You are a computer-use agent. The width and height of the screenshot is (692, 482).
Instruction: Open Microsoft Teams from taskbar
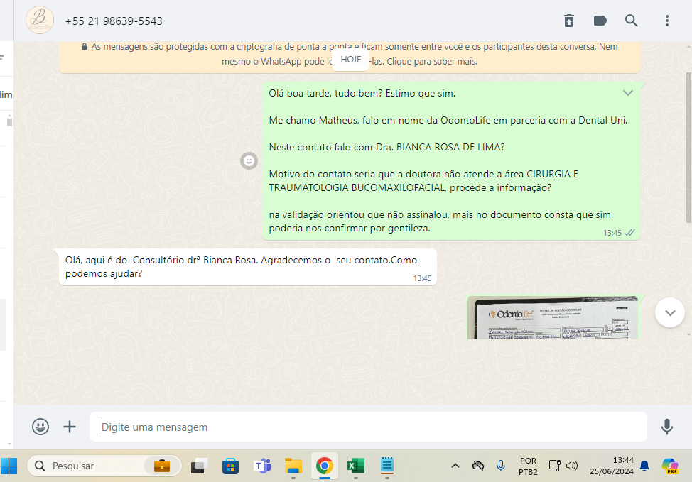[262, 466]
